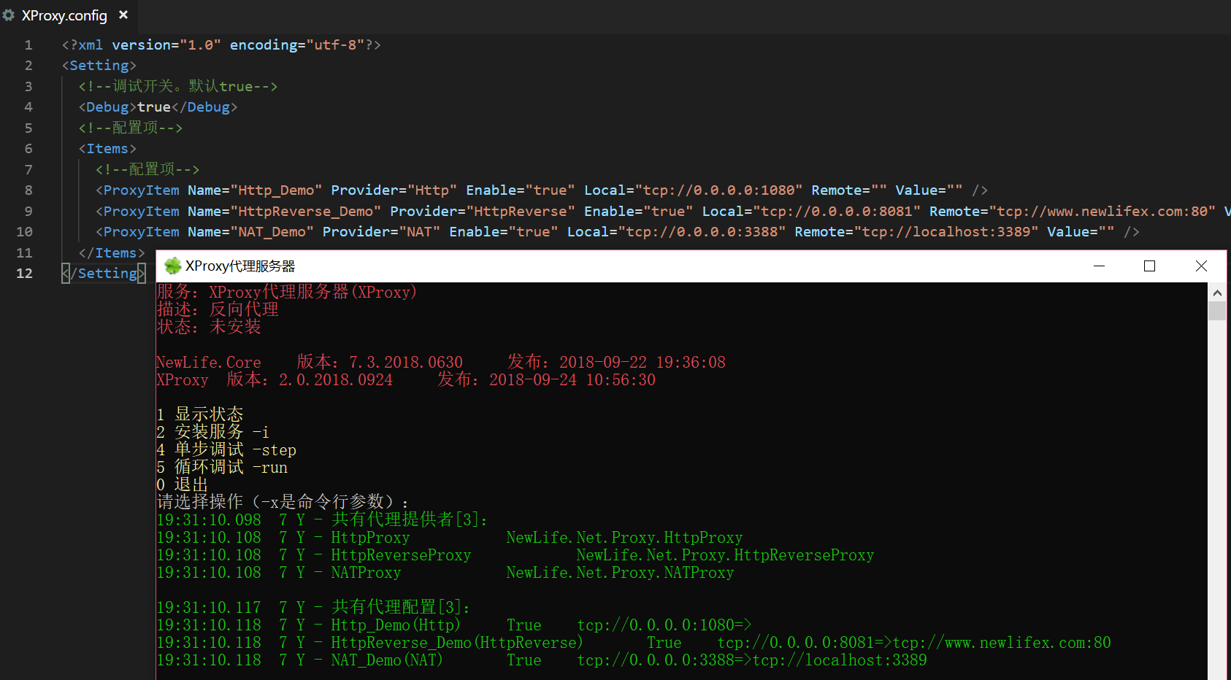Click console log line '共有代理配置[3]:'
Screen dimensions: 1231x680
click(x=401, y=607)
